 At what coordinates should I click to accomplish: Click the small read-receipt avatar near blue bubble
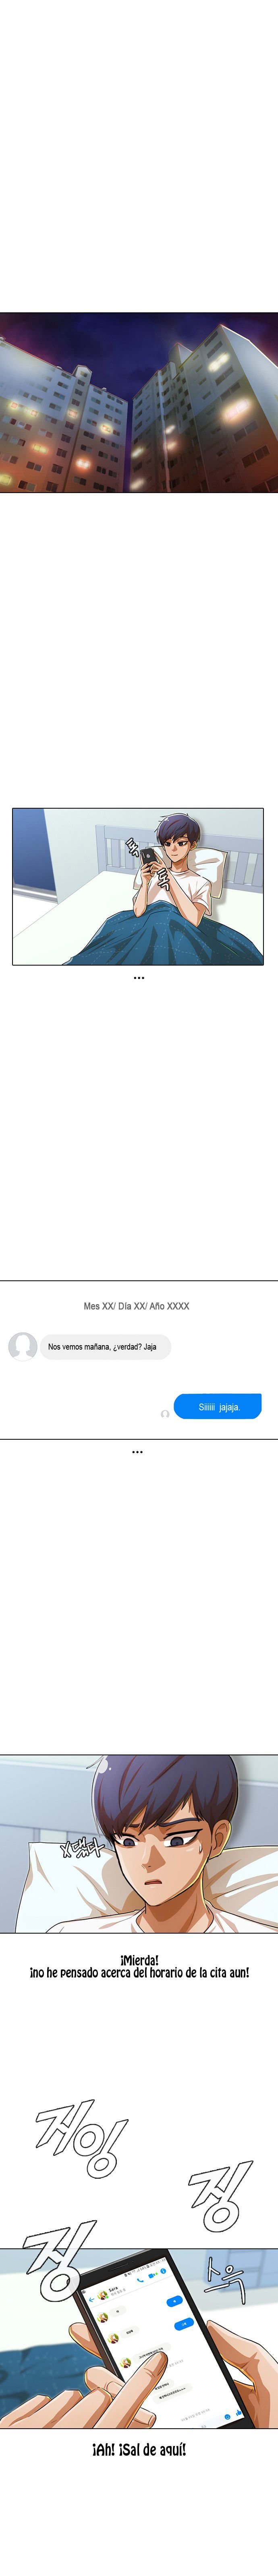point(165,1414)
